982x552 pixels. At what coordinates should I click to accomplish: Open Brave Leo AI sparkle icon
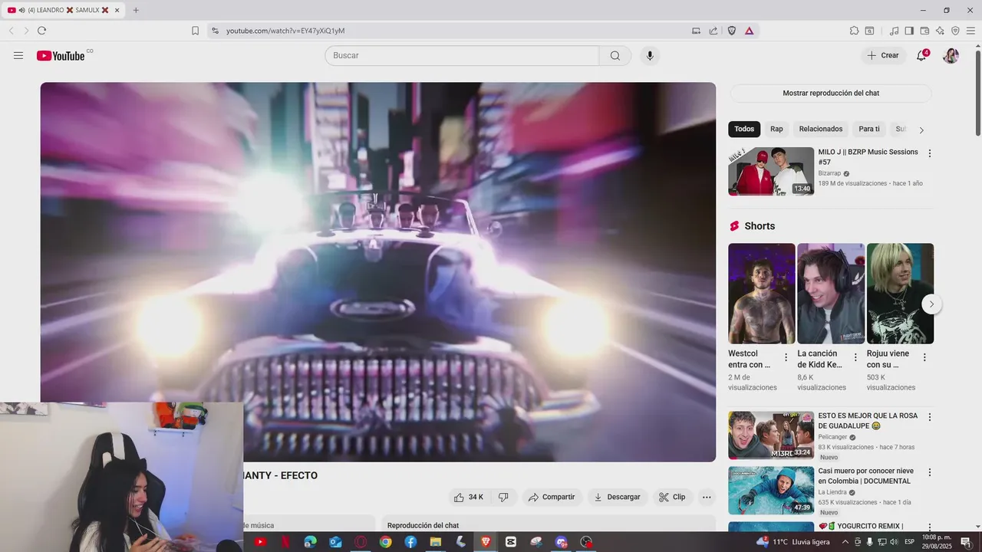(940, 31)
